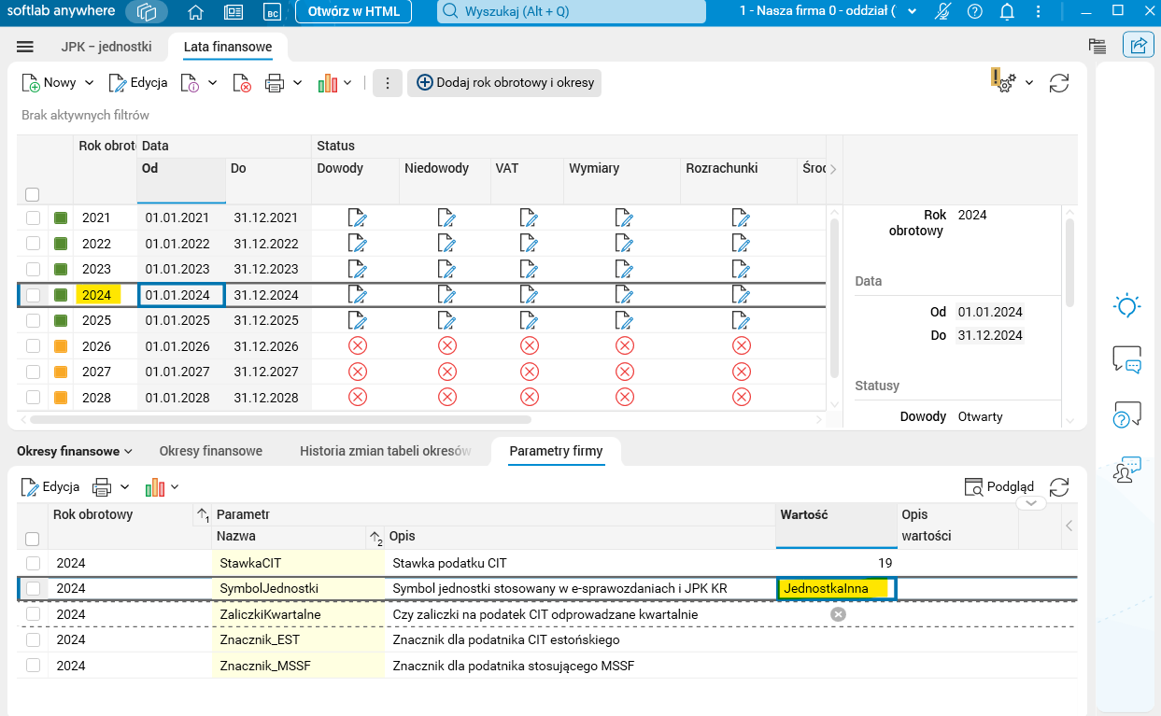Click in the Wyszukaj search field

coord(572,12)
